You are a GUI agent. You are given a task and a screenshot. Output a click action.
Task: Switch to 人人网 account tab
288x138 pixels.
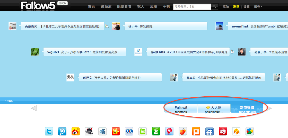pos(214,109)
